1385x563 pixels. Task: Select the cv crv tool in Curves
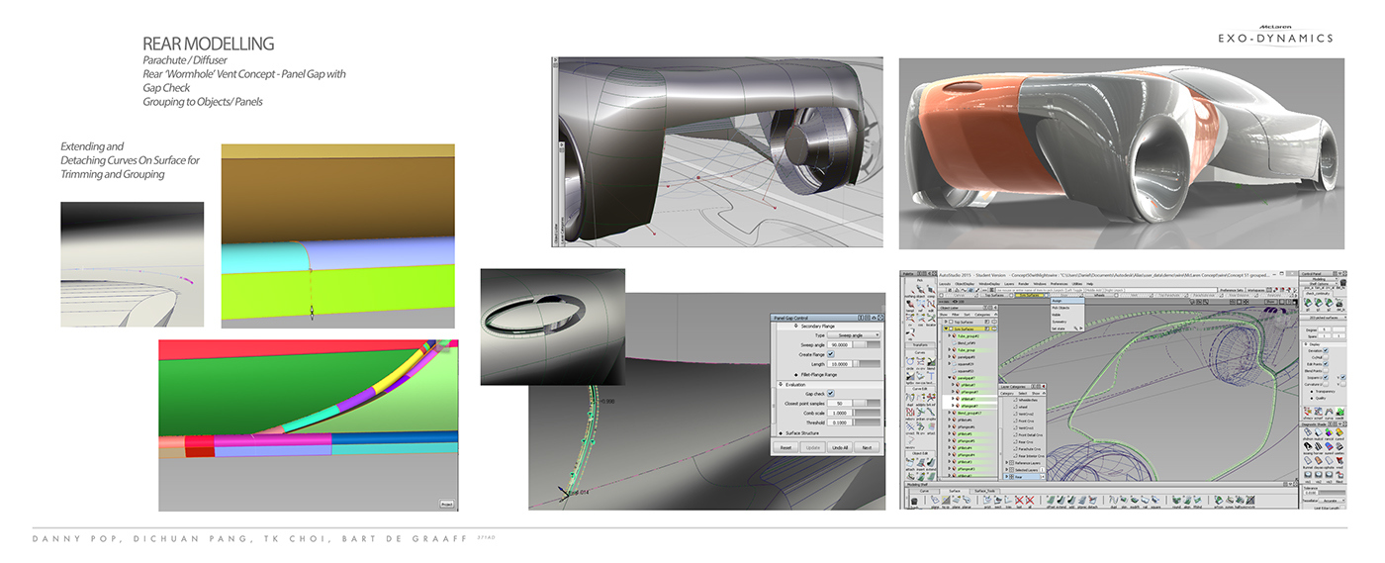(920, 362)
